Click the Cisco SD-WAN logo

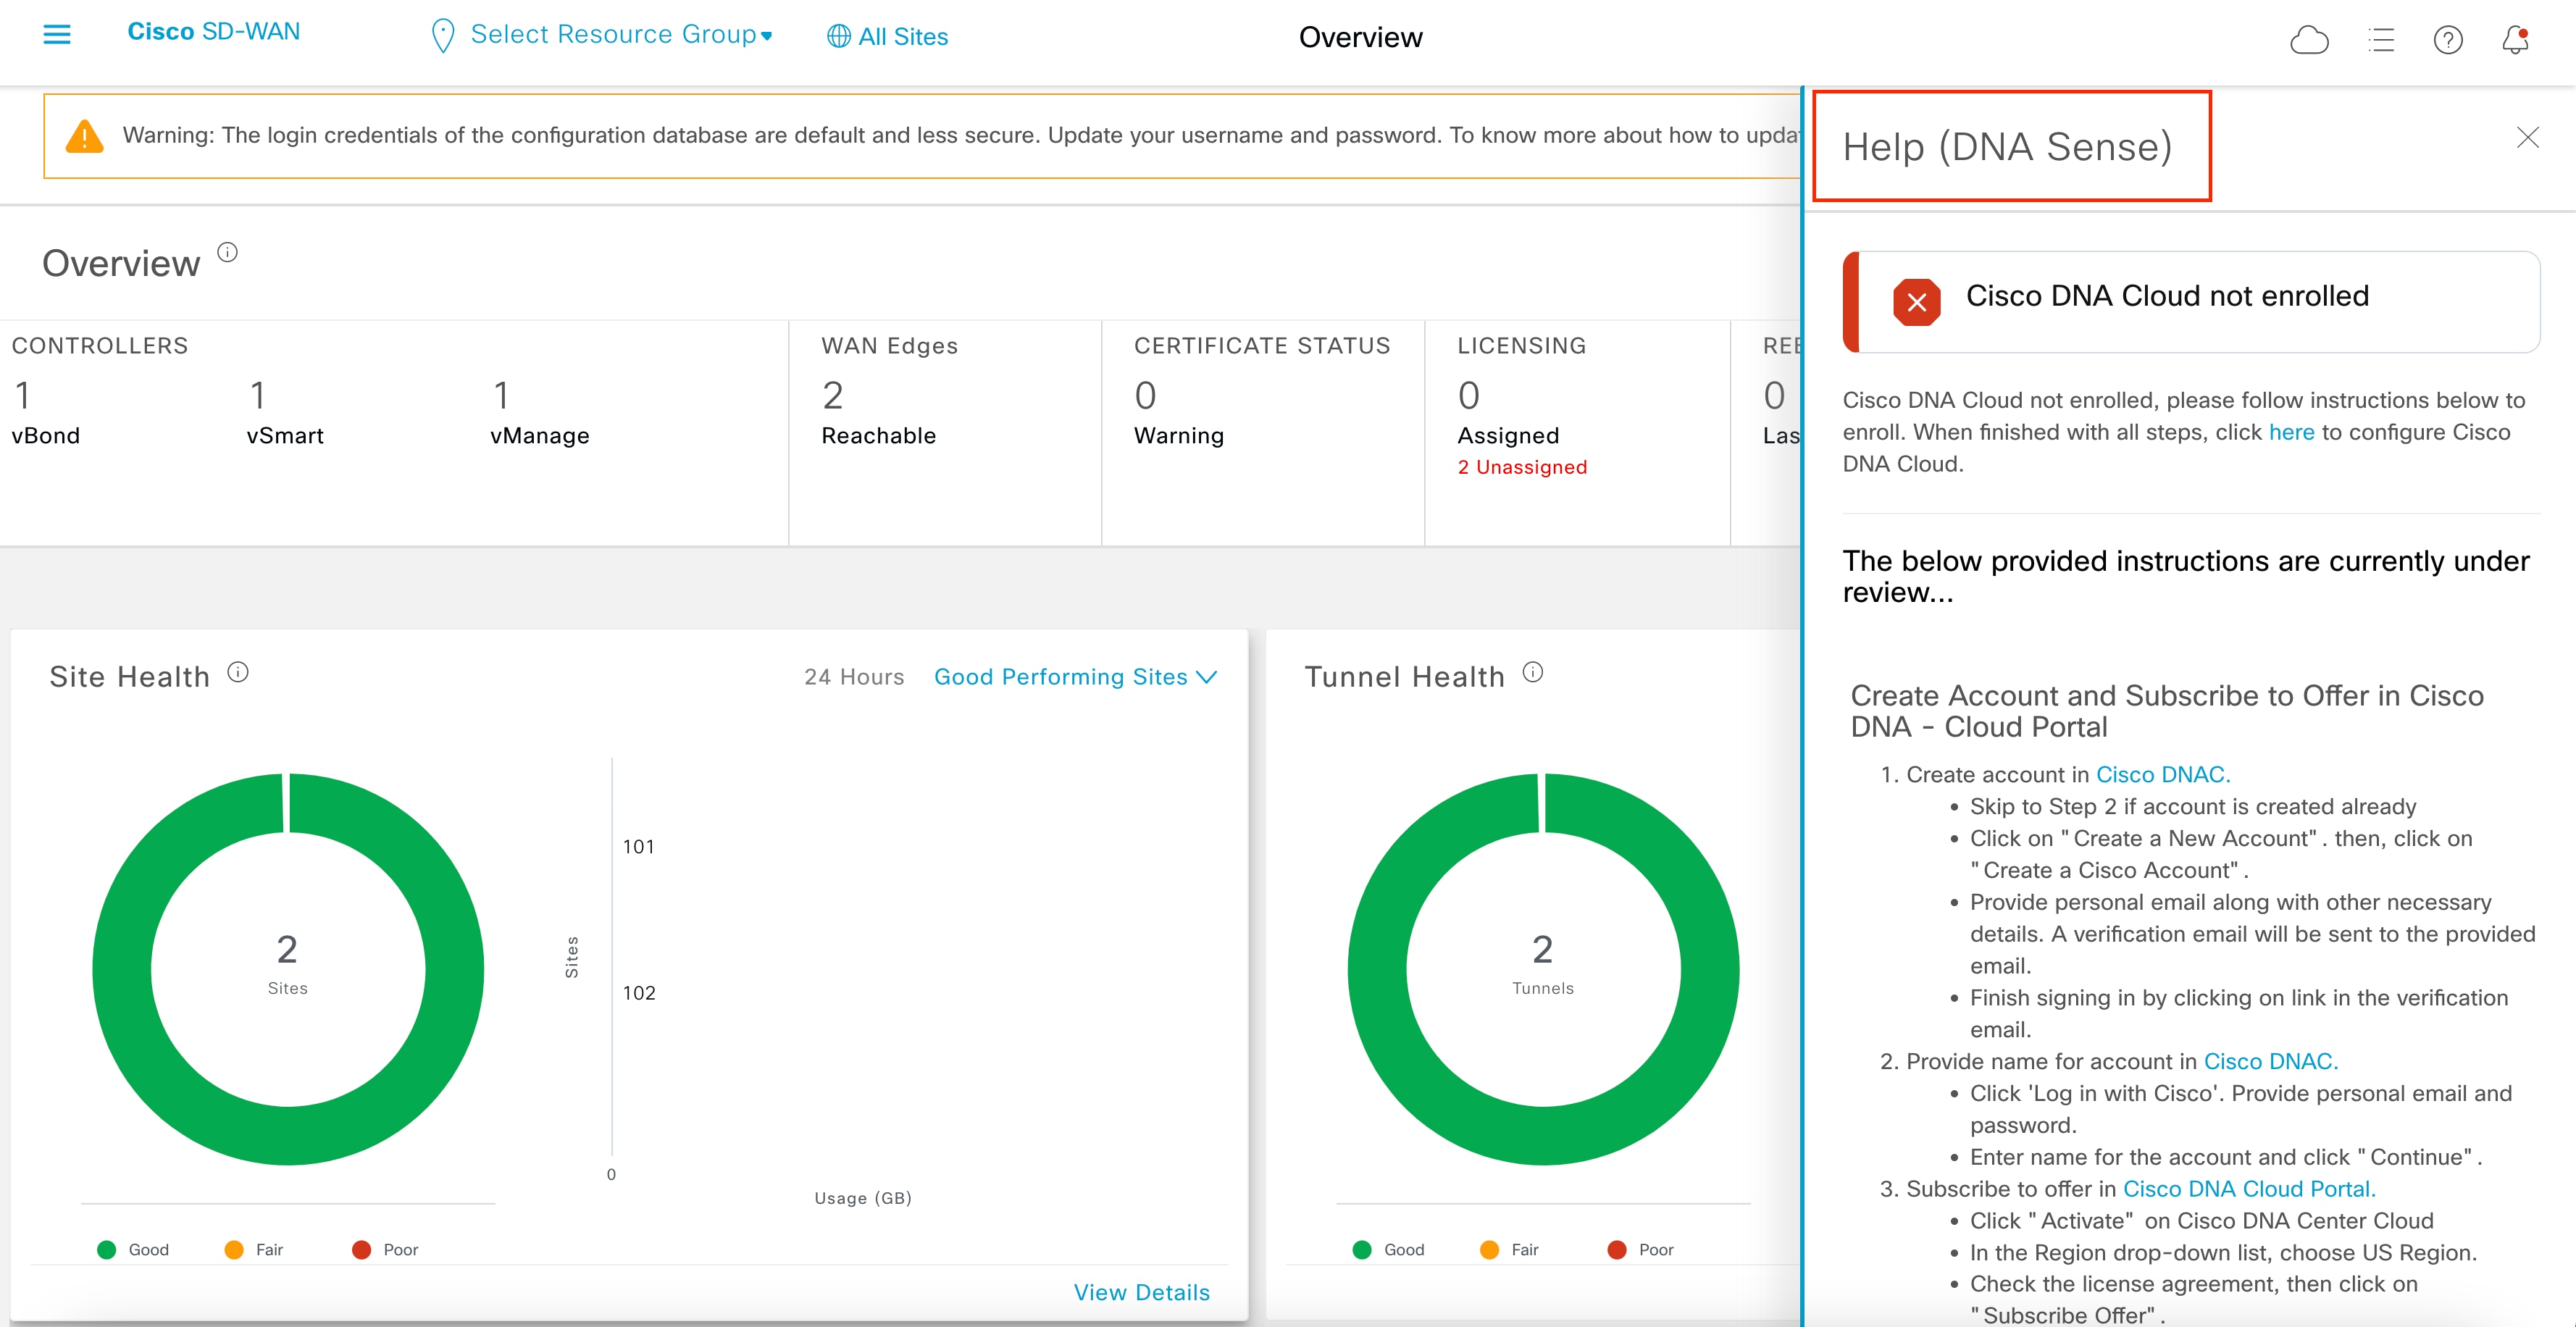click(213, 32)
